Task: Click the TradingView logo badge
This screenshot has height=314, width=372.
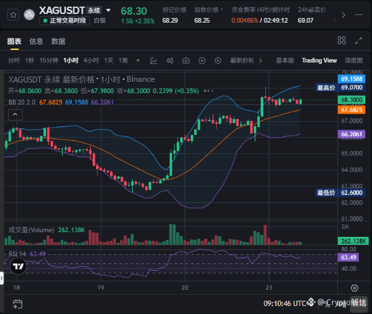Action: pos(18,266)
